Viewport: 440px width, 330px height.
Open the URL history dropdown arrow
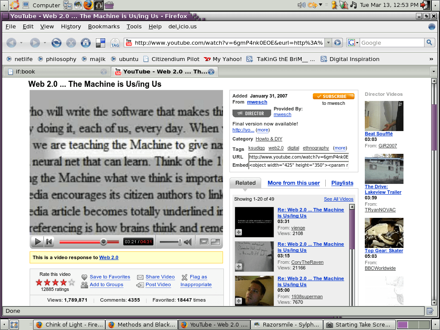tap(328, 43)
